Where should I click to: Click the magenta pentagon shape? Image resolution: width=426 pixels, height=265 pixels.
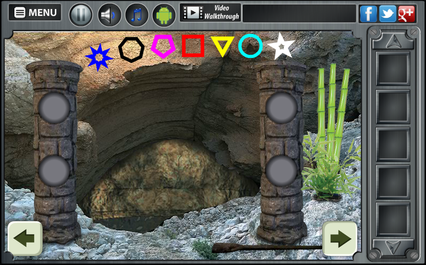(x=163, y=46)
